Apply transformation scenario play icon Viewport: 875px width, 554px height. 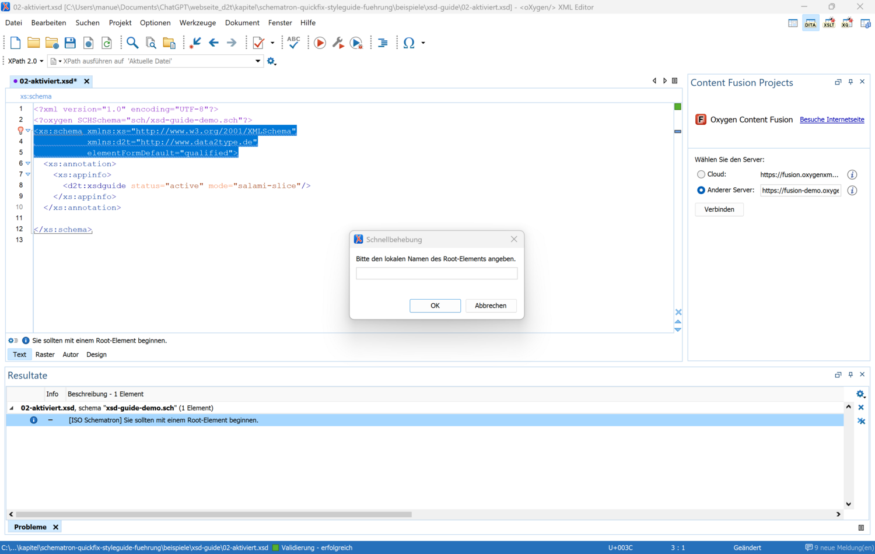(x=320, y=43)
